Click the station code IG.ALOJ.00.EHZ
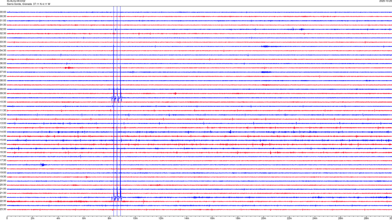Screen dimensions: 392x220 pos(16,1)
